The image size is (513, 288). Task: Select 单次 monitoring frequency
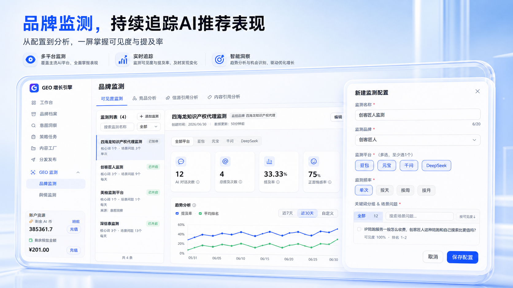pyautogui.click(x=364, y=190)
